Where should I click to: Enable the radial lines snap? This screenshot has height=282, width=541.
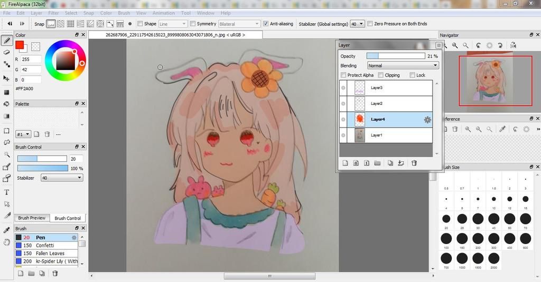pos(90,24)
